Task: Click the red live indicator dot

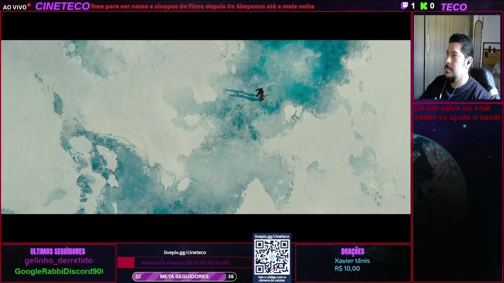Action: tap(29, 5)
